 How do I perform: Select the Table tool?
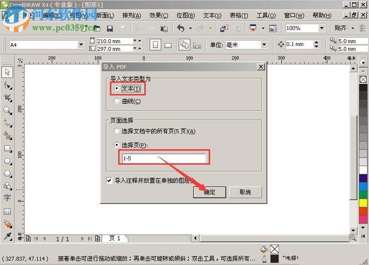pyautogui.click(x=7, y=211)
